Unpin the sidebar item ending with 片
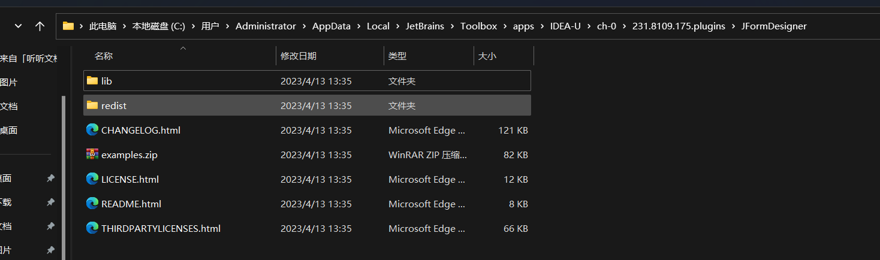The width and height of the screenshot is (880, 260). click(51, 250)
